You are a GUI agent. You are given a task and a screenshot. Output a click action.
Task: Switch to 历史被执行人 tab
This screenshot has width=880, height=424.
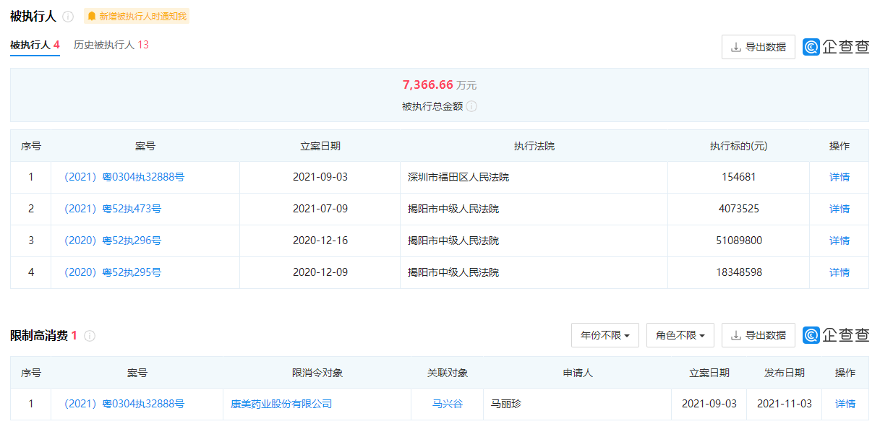pyautogui.click(x=111, y=45)
